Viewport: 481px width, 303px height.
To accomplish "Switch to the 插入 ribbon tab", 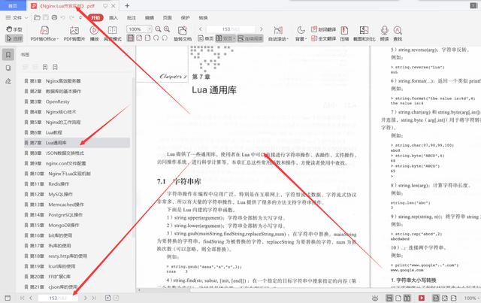I will [x=113, y=18].
